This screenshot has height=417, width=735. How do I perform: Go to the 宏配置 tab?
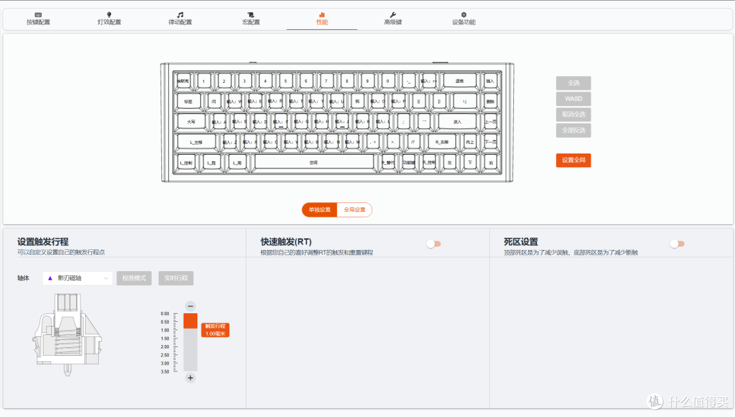coord(250,19)
